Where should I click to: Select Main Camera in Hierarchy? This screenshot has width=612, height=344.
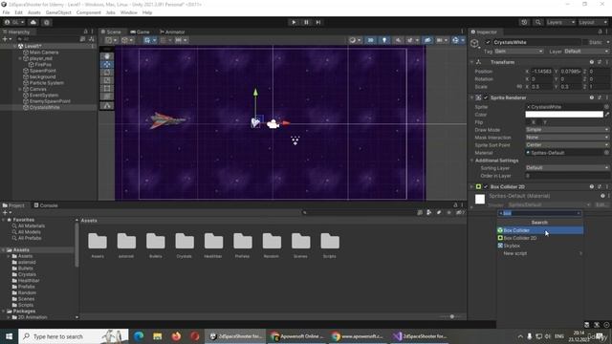44,53
